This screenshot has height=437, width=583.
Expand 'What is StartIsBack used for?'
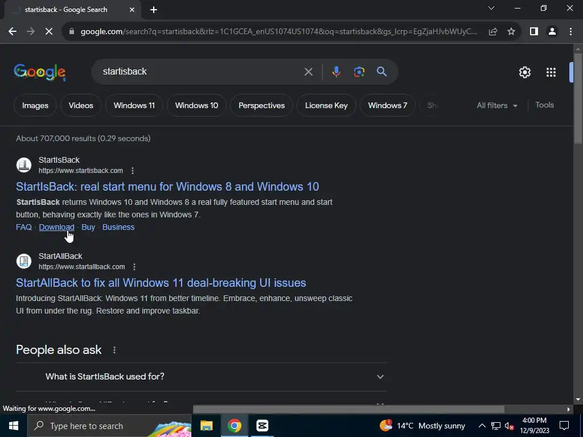pyautogui.click(x=202, y=377)
